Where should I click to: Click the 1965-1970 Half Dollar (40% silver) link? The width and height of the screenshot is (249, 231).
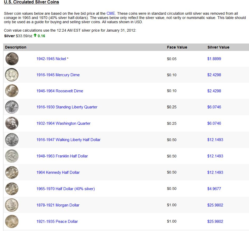65,189
